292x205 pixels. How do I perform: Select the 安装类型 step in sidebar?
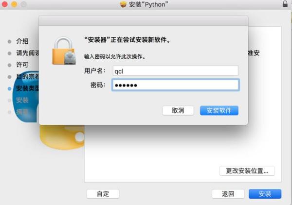pos(27,88)
